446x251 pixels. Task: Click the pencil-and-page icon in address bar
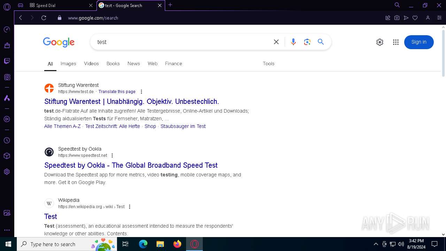(387, 18)
